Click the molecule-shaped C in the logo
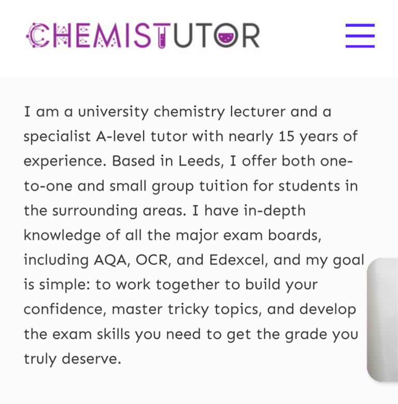 [36, 36]
